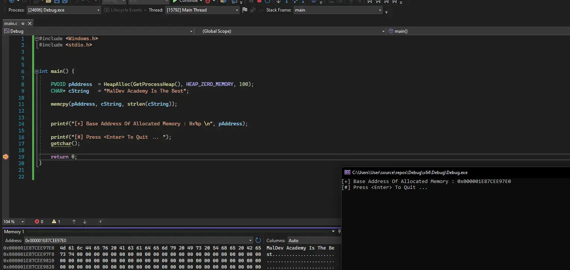
Task: Pin the main.c editor tab
Action: click(x=23, y=23)
